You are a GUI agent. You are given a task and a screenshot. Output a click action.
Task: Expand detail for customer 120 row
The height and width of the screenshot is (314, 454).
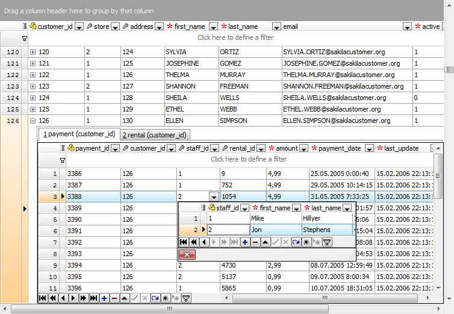[x=33, y=52]
